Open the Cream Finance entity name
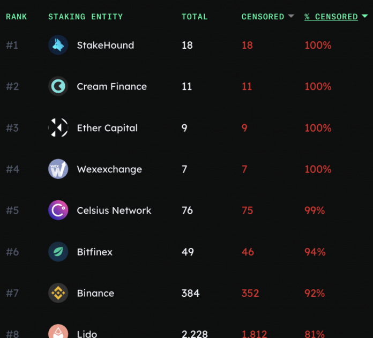 point(111,86)
